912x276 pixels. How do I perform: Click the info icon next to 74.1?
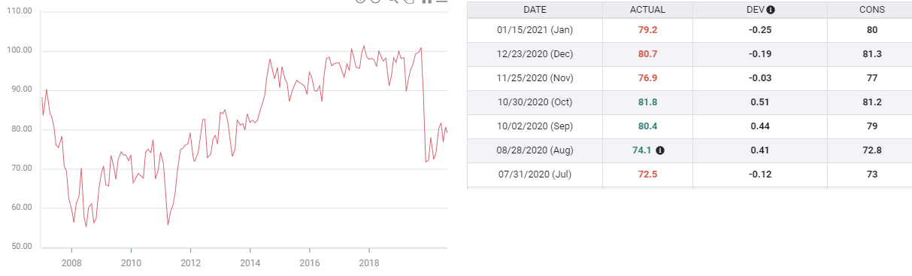(660, 150)
